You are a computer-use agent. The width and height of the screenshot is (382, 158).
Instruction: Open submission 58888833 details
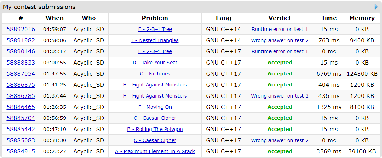pos(21,63)
